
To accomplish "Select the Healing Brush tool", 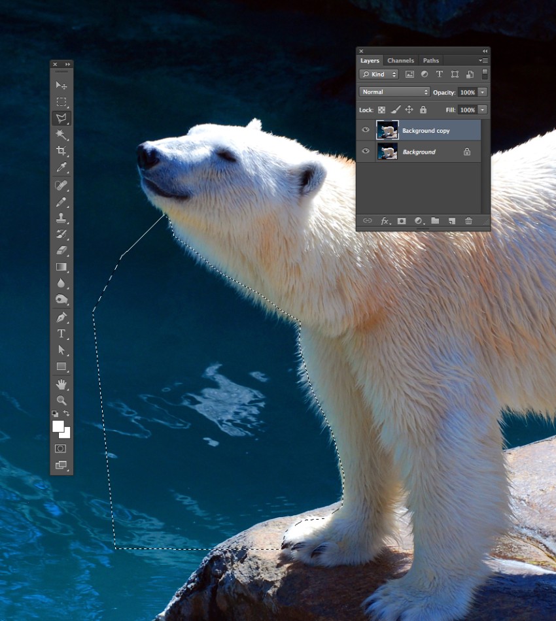I will [61, 186].
